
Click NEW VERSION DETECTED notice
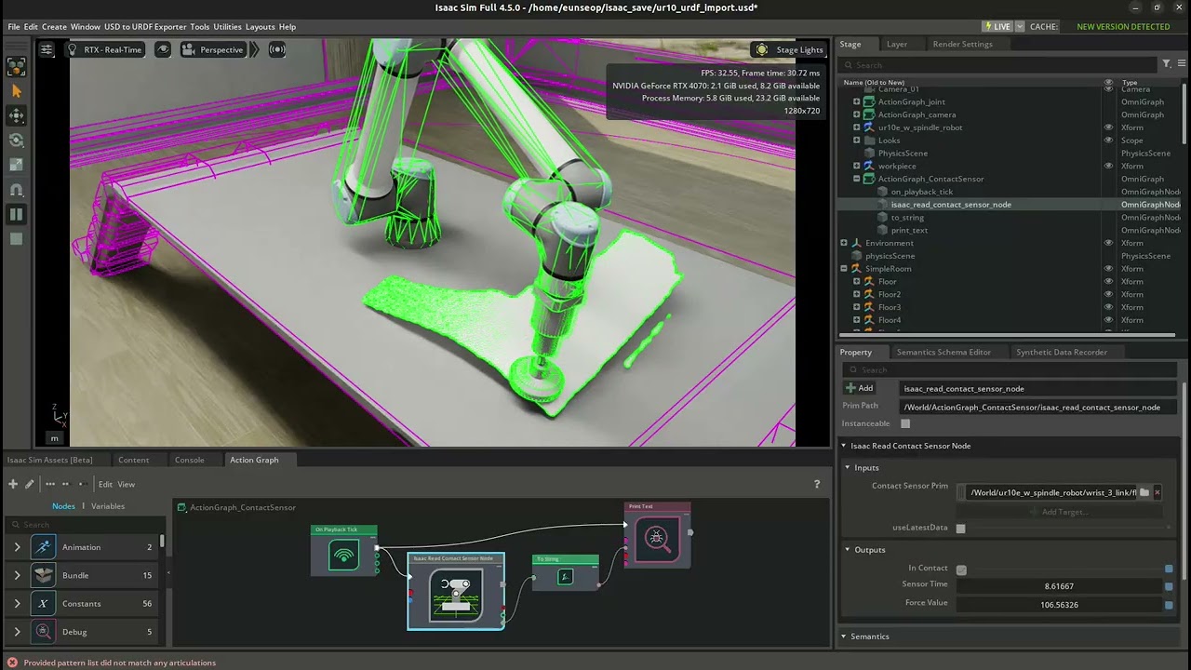pos(1123,27)
